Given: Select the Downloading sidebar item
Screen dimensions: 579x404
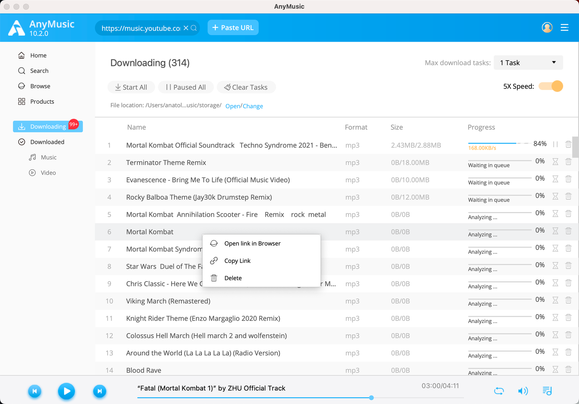Looking at the screenshot, I should pyautogui.click(x=48, y=126).
